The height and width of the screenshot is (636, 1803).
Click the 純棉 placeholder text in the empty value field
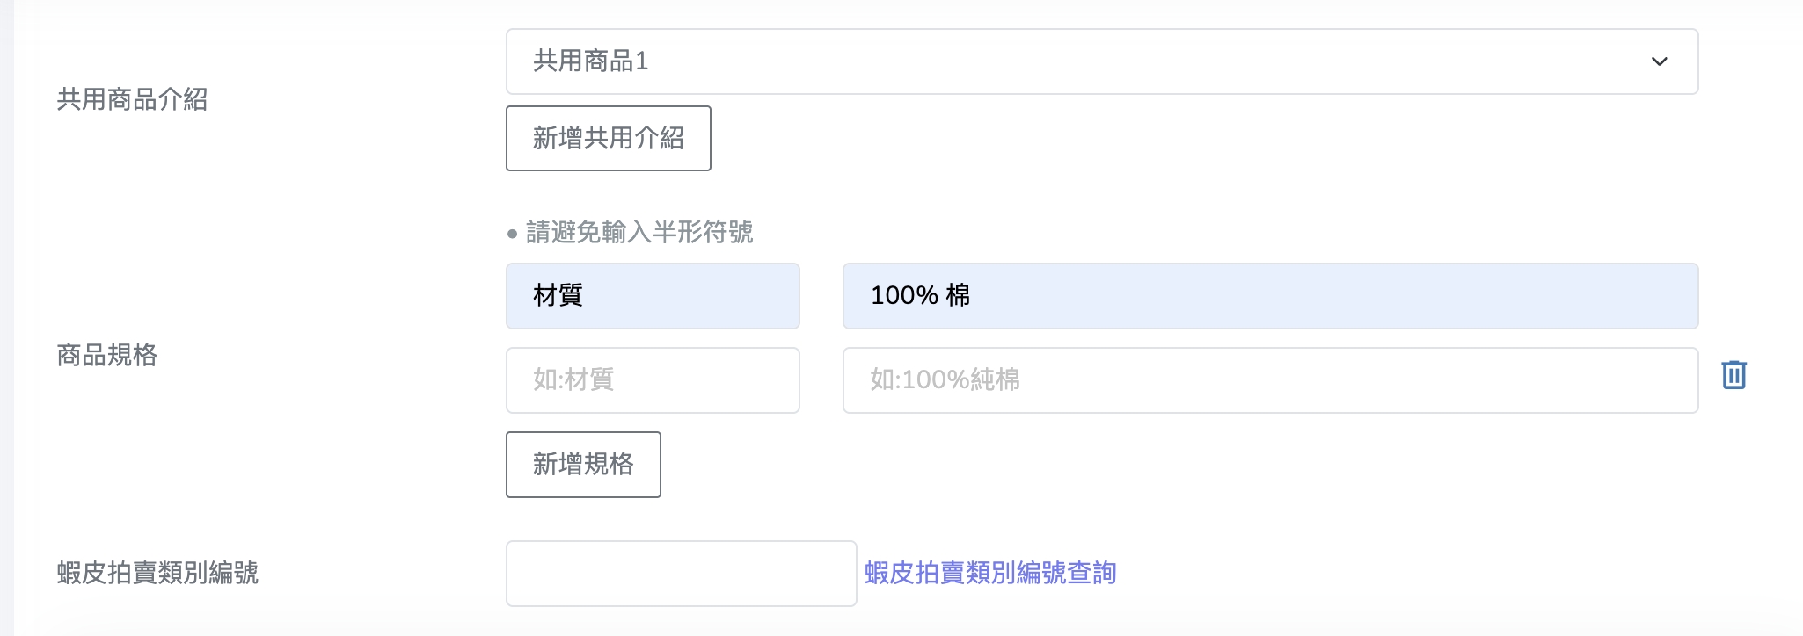pos(996,379)
